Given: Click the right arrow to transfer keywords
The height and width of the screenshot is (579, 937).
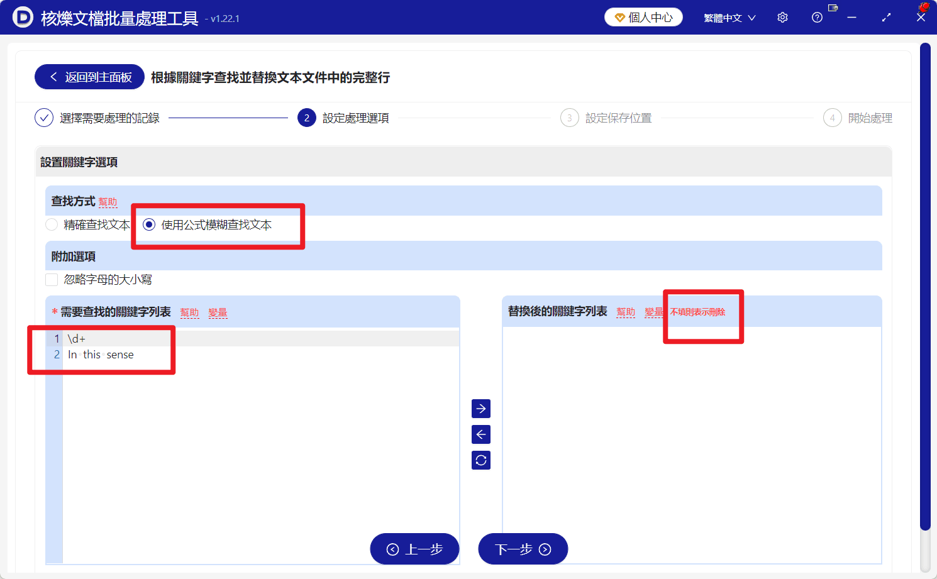Looking at the screenshot, I should tap(480, 408).
